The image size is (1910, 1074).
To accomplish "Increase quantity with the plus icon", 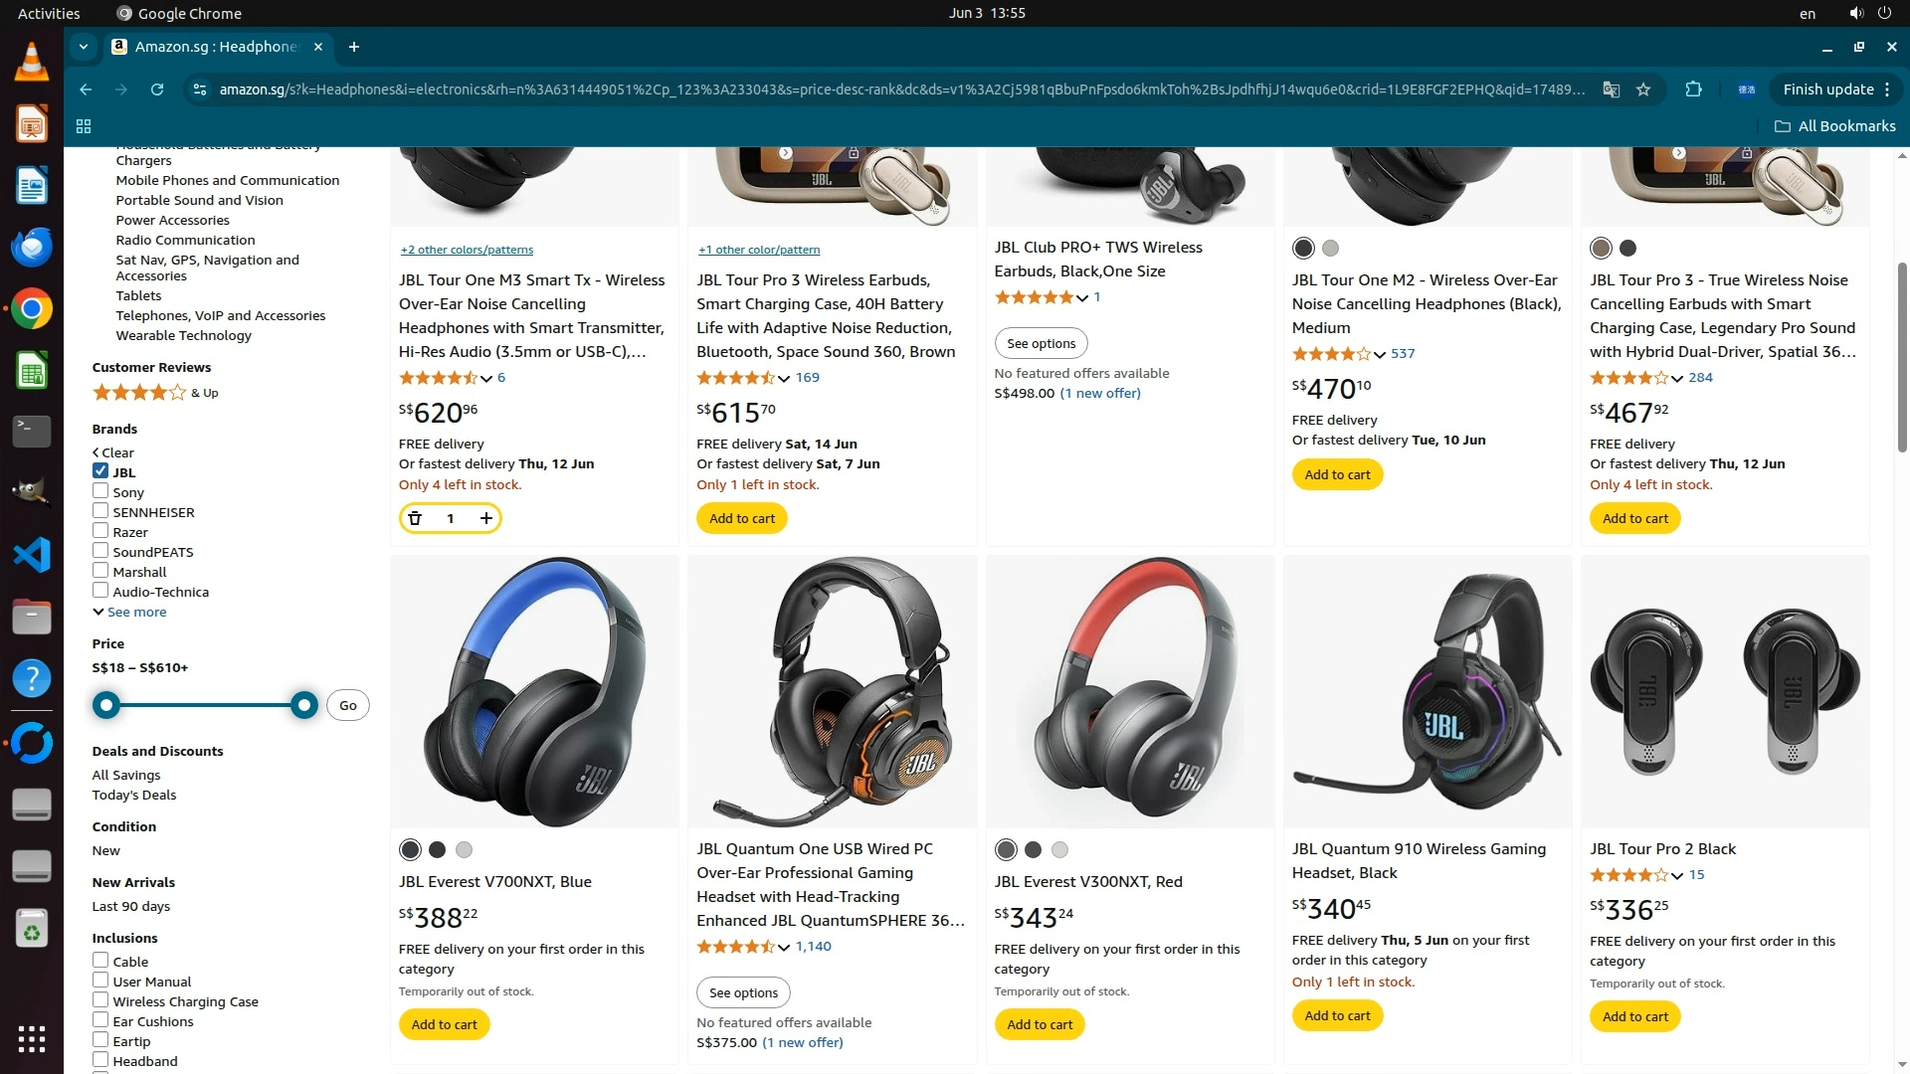I will (x=485, y=518).
